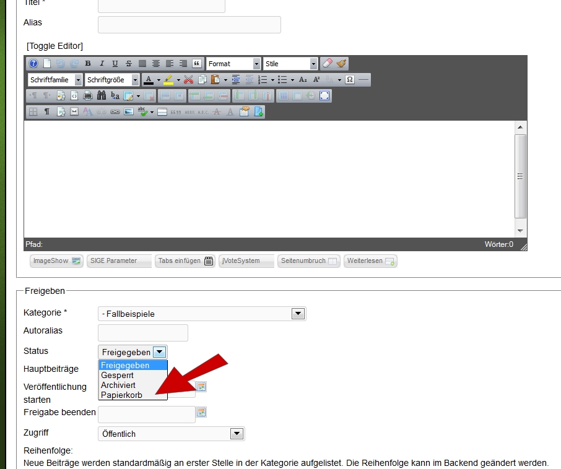Click the eraser remove formatting icon
The height and width of the screenshot is (469, 561).
pos(328,64)
